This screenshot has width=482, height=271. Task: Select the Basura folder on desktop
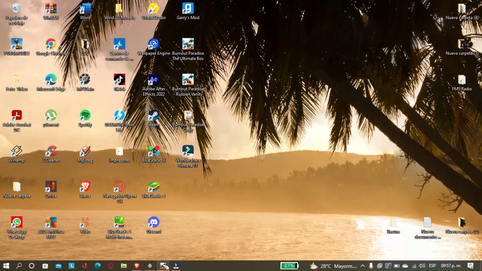(393, 225)
